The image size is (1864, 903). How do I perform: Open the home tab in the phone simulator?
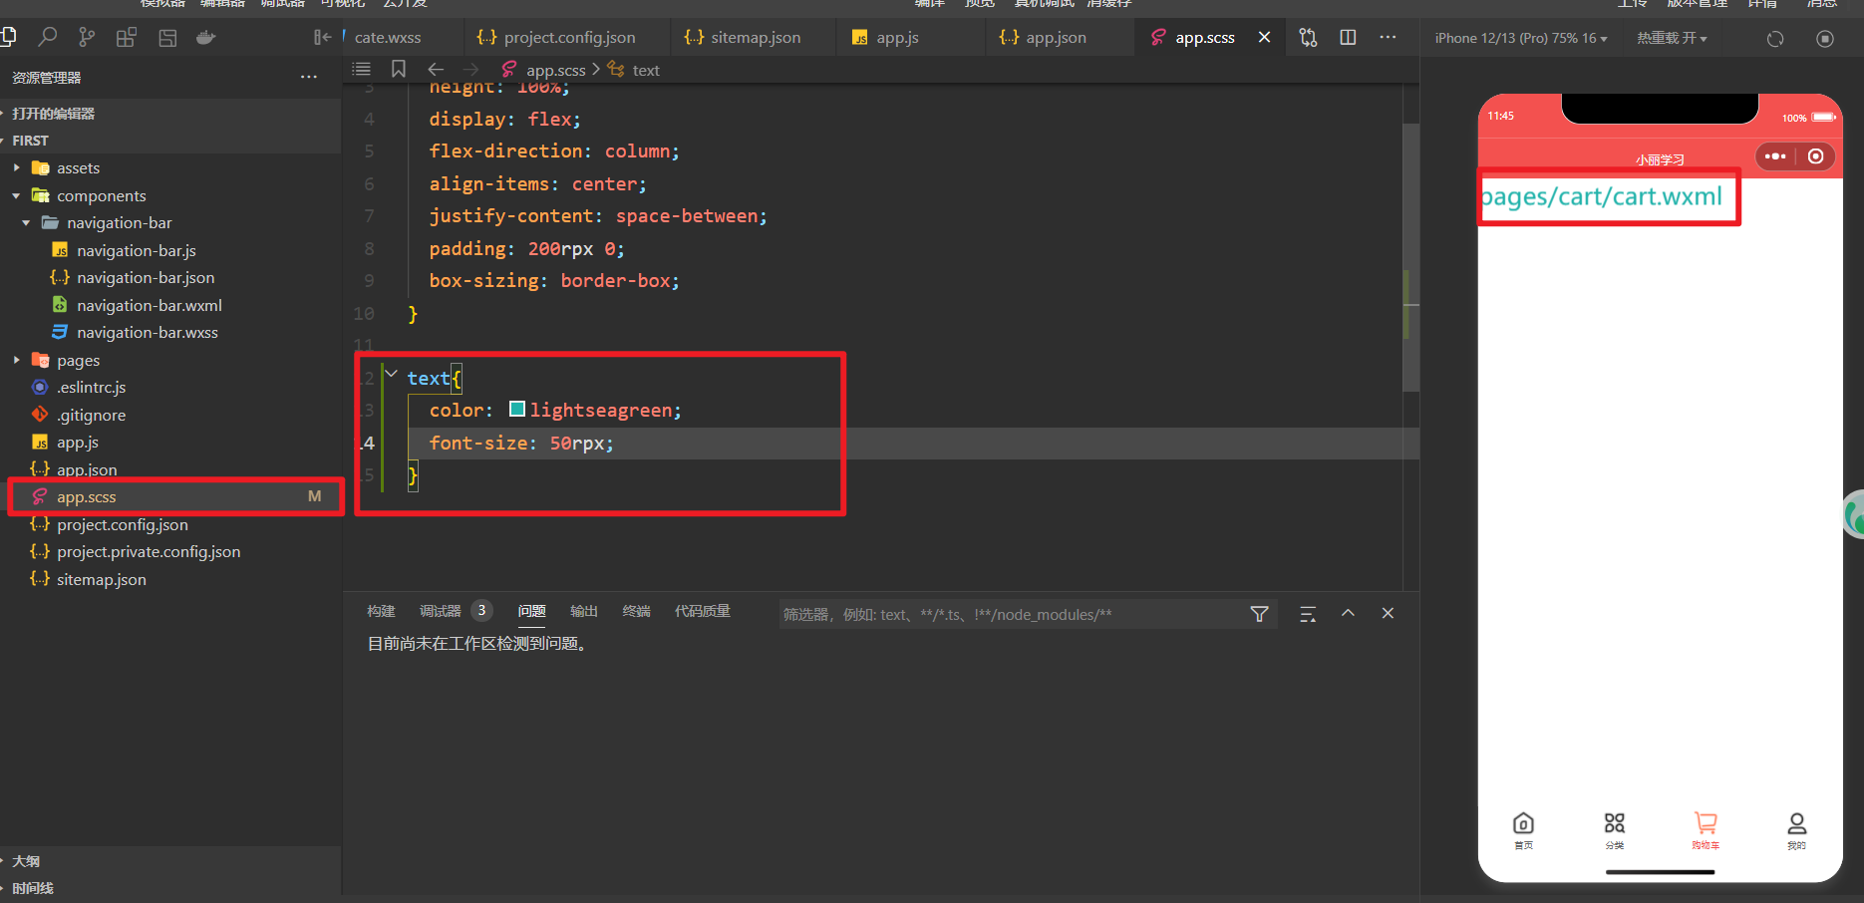pos(1524,830)
